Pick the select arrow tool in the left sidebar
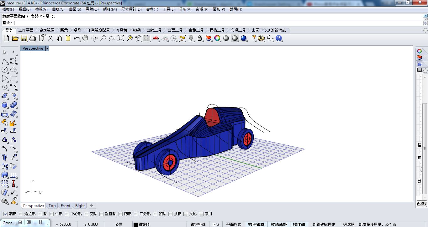Screen dimensions: 428x227 (5, 52)
